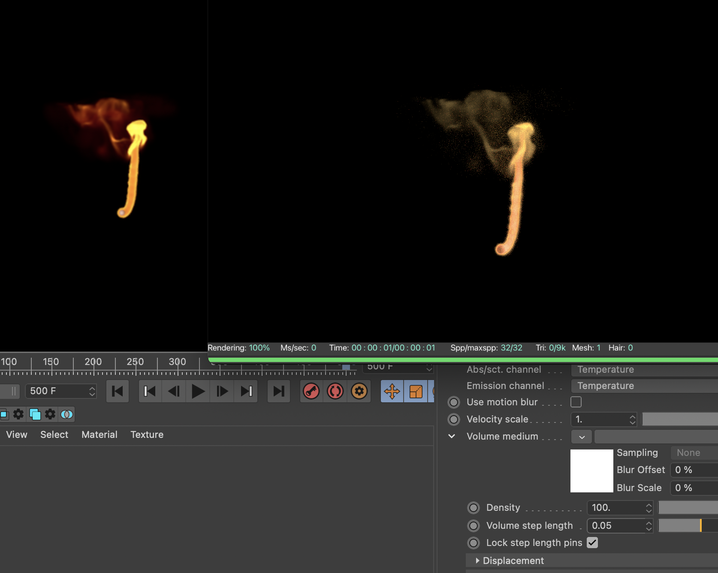The width and height of the screenshot is (718, 573).
Task: Toggle the Density animation dot
Action: [474, 508]
